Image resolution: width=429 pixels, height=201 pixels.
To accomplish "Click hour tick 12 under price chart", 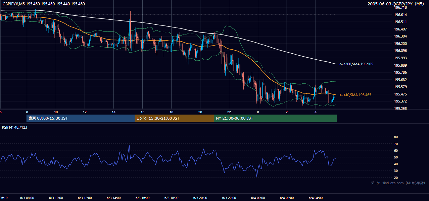I will point(85,112).
